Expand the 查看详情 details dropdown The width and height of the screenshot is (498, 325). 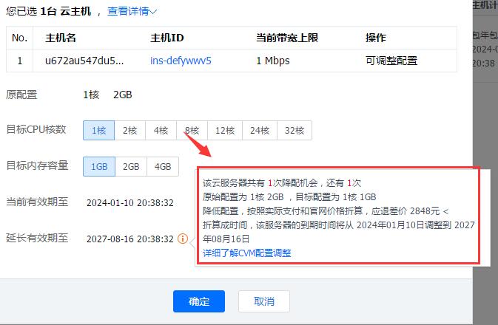(x=132, y=11)
